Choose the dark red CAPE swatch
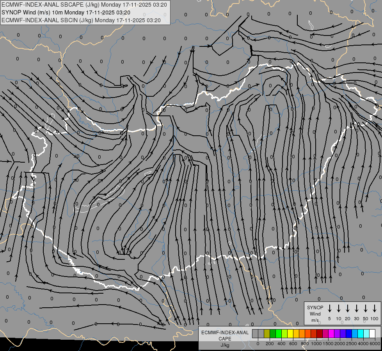 (x=320, y=333)
